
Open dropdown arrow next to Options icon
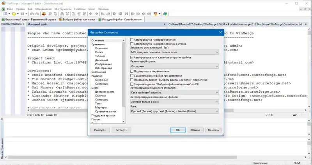click(x=160, y=14)
